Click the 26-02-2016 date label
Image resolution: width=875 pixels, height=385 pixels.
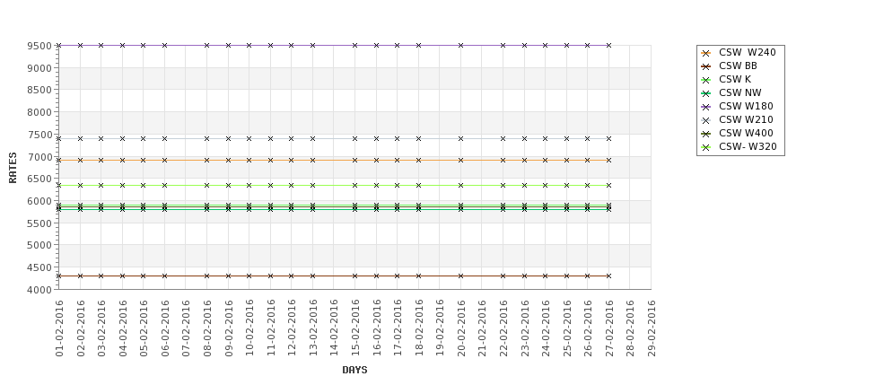[588, 328]
